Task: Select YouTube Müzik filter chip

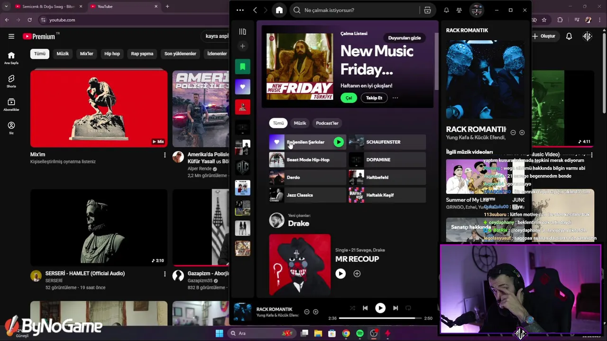Action: pyautogui.click(x=63, y=54)
